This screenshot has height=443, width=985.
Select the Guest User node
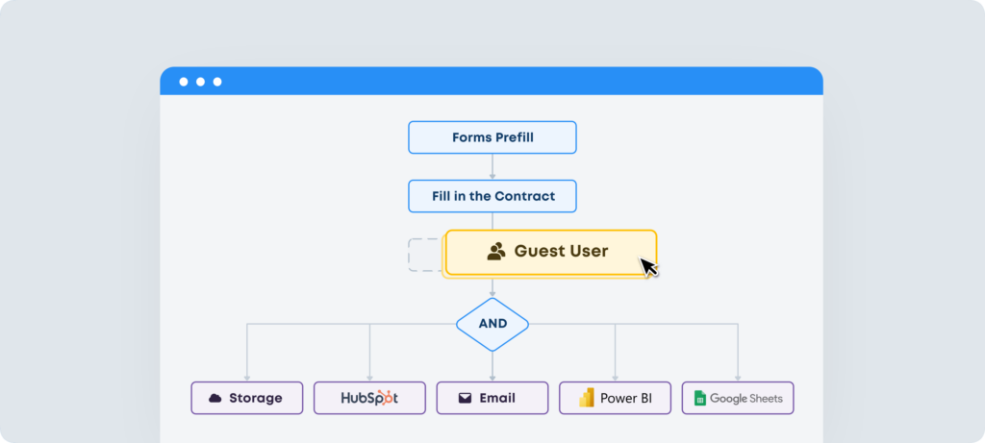(550, 252)
